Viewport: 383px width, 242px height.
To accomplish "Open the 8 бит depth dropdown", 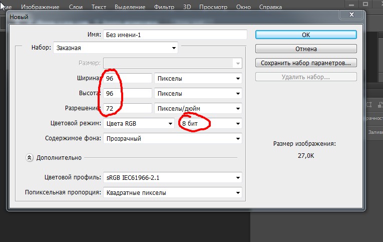I will click(210, 123).
